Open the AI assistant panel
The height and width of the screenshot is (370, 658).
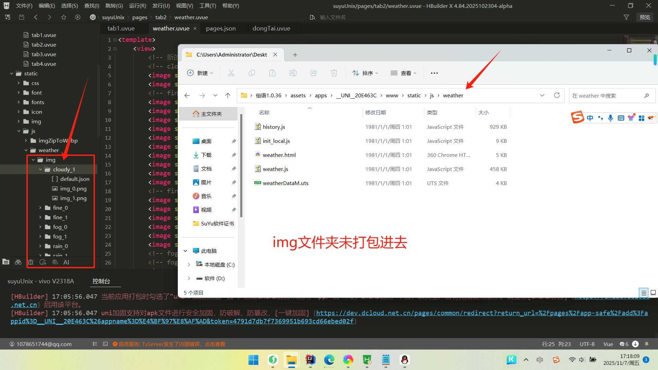66,262
